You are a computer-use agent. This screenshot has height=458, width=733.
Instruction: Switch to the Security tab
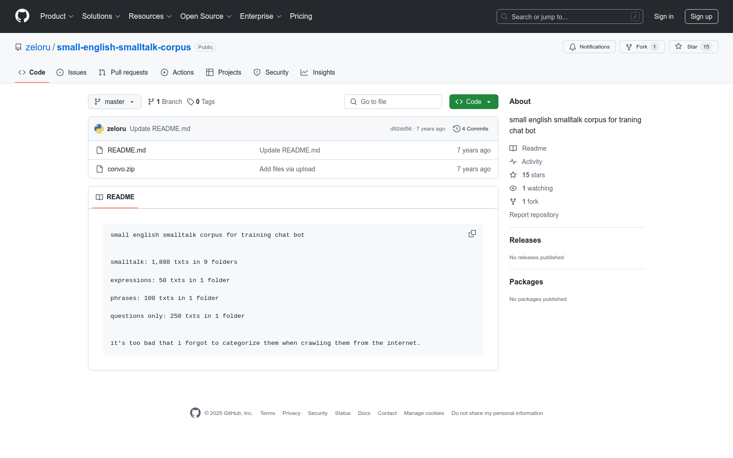(271, 72)
